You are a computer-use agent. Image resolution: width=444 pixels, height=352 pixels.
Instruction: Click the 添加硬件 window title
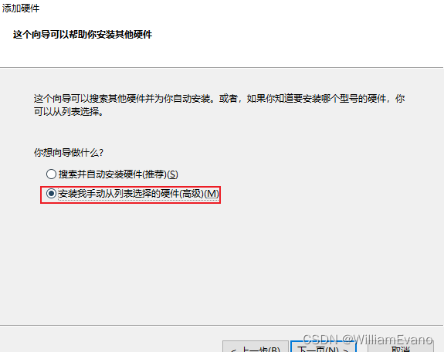tap(21, 8)
